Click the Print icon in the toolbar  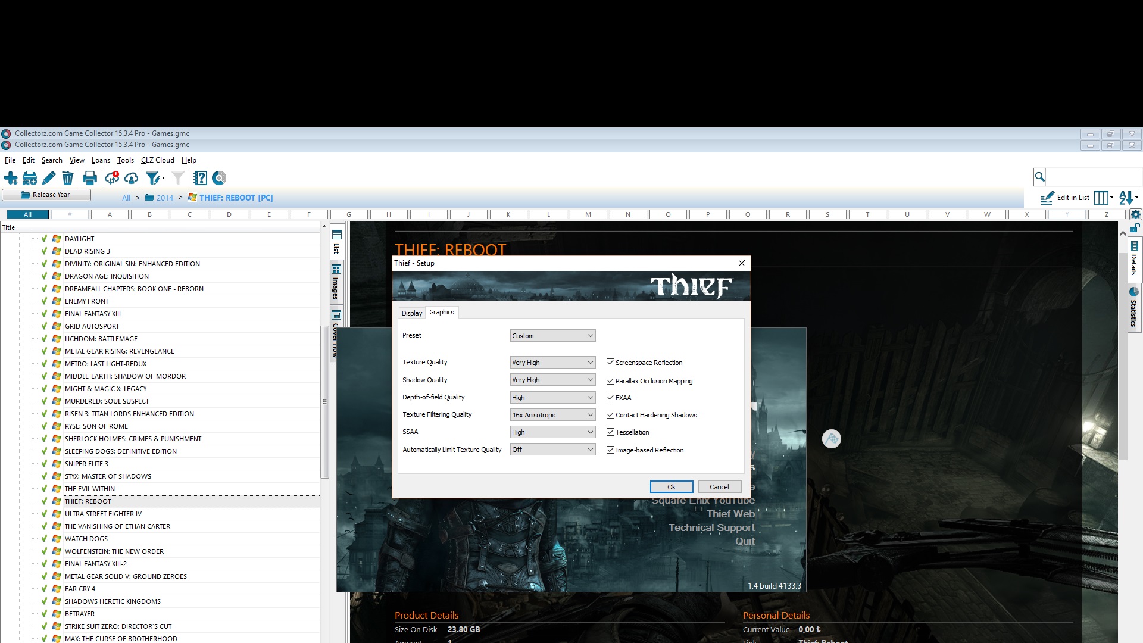pos(90,178)
